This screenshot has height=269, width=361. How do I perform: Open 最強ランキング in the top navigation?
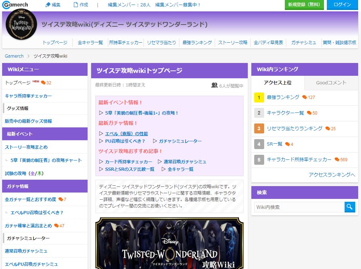[197, 42]
